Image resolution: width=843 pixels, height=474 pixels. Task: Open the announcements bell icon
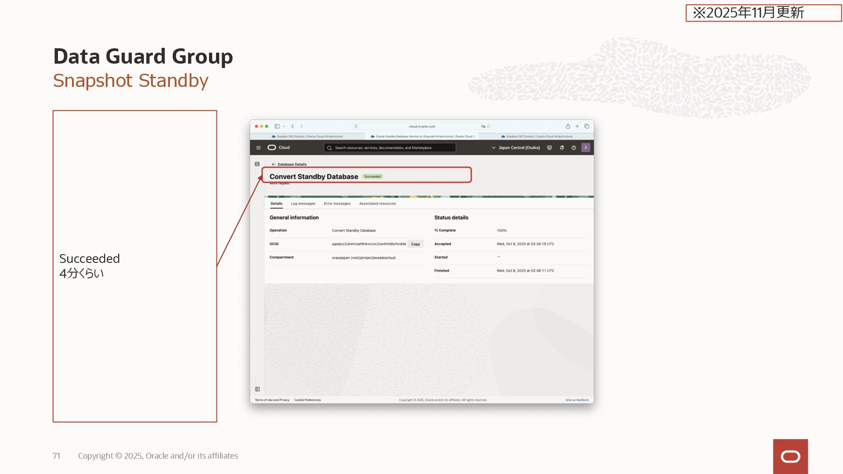pyautogui.click(x=562, y=148)
